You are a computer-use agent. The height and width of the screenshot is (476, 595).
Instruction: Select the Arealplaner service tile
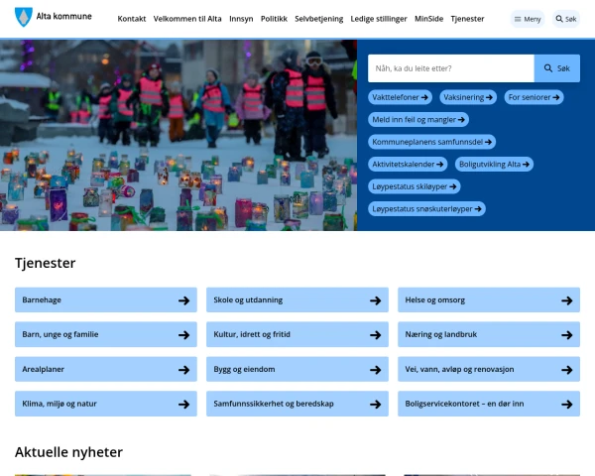(104, 370)
